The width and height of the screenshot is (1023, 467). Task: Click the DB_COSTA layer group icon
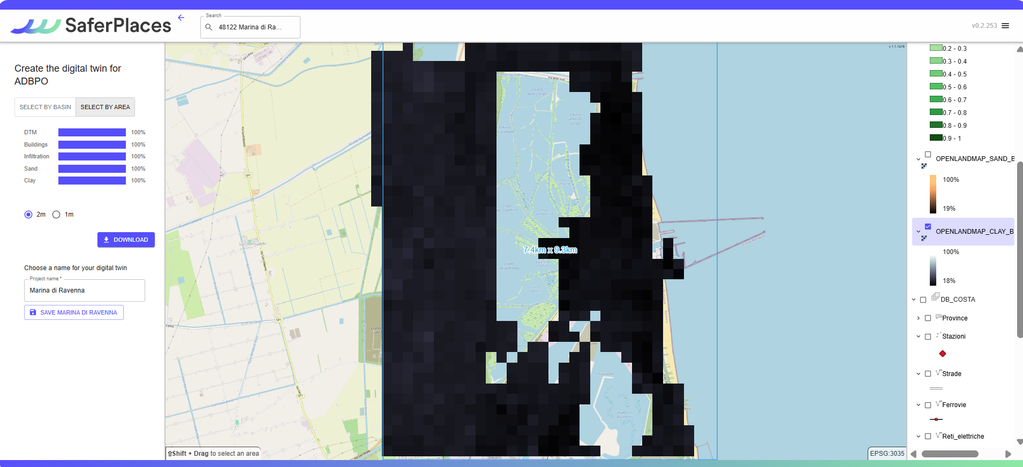pyautogui.click(x=935, y=297)
